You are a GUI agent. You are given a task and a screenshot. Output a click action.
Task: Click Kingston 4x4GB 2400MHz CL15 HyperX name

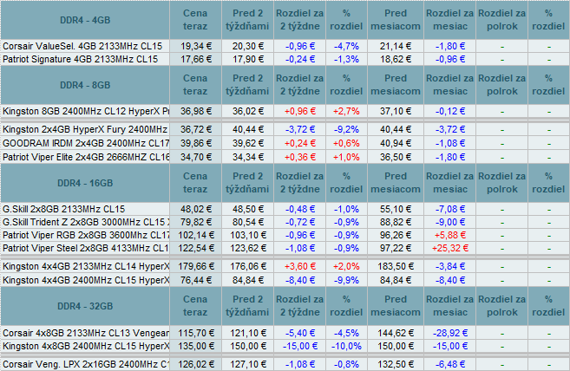point(86,280)
